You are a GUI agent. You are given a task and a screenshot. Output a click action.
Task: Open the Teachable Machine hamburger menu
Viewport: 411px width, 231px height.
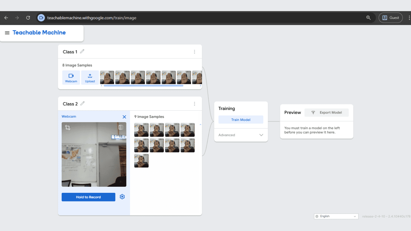click(7, 33)
